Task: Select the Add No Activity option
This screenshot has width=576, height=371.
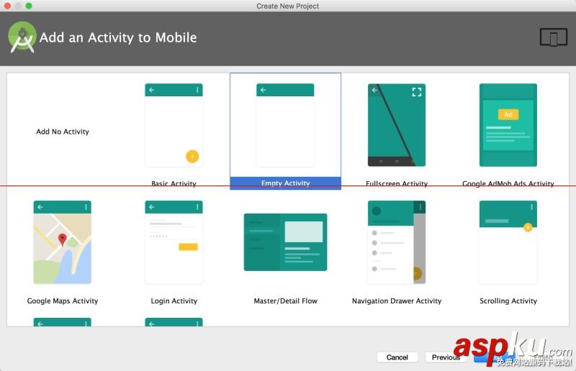Action: pyautogui.click(x=63, y=132)
